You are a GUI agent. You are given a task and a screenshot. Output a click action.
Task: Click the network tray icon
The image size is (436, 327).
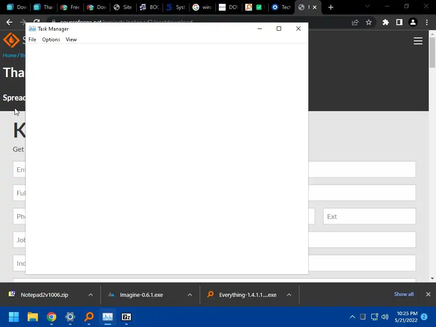[x=375, y=317]
